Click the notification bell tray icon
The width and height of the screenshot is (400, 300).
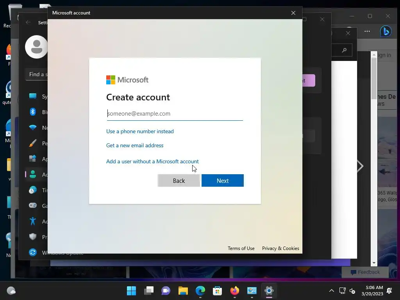coord(389,291)
